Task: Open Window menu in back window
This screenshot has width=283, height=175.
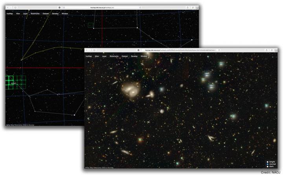Action: (x=65, y=13)
